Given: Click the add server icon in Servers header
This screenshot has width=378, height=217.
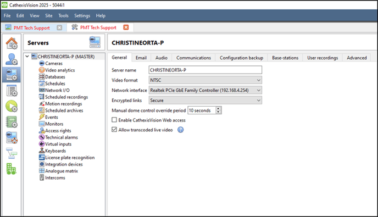Looking at the screenshot, I should point(95,42).
